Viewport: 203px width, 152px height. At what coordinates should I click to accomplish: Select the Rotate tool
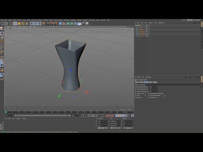pos(23,24)
